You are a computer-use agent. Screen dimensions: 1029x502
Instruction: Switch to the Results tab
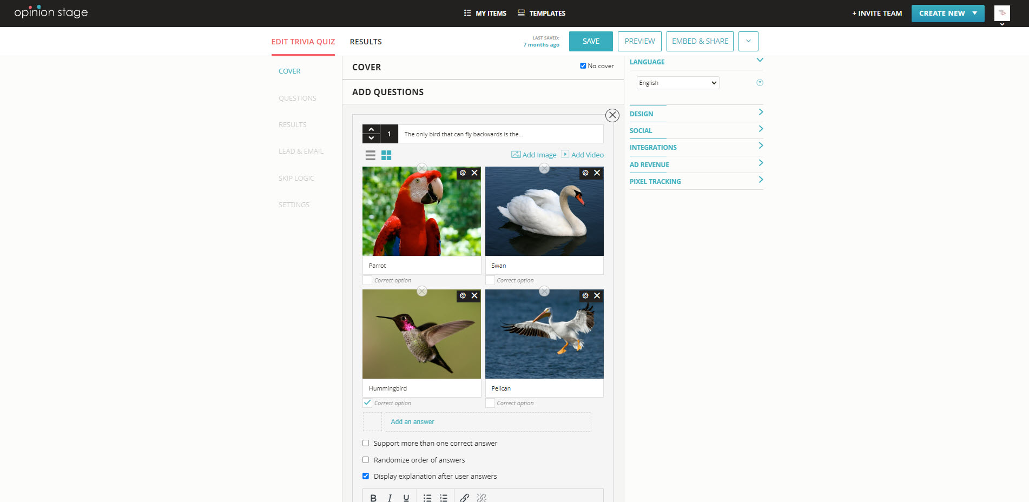pos(366,41)
